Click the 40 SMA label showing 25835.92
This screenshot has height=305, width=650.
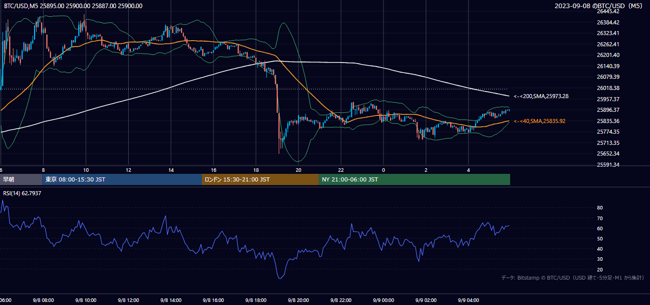pyautogui.click(x=540, y=121)
